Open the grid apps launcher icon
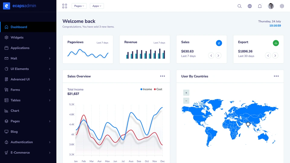 pos(65,6)
